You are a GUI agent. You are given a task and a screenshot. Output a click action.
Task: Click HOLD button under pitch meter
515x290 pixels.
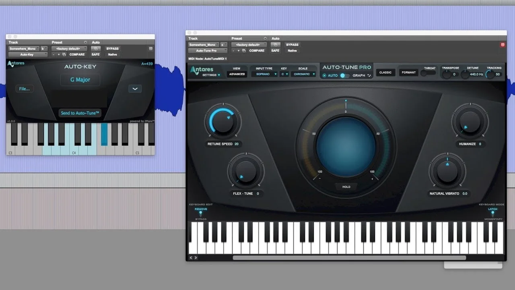(x=346, y=187)
